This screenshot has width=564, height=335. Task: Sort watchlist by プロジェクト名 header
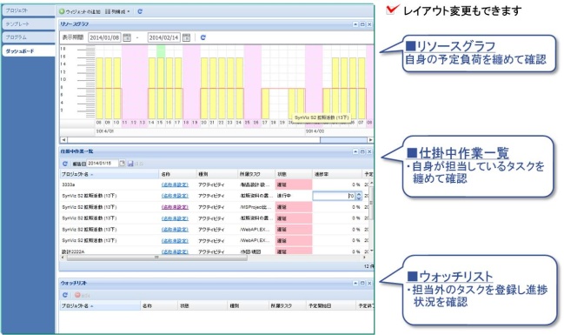pyautogui.click(x=100, y=305)
